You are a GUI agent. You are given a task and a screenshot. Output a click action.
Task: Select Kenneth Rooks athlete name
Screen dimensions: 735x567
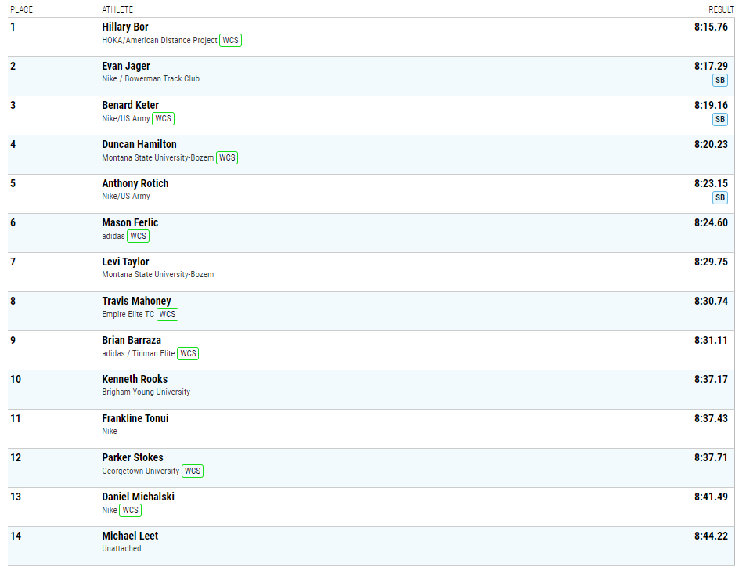[135, 379]
